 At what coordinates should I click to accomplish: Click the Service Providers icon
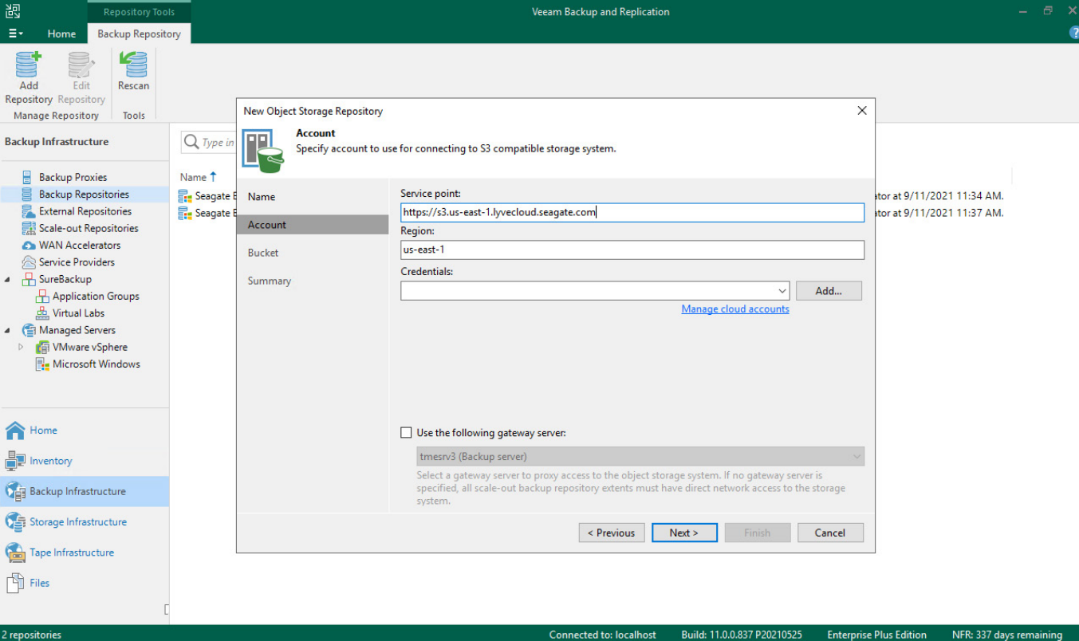tap(28, 262)
